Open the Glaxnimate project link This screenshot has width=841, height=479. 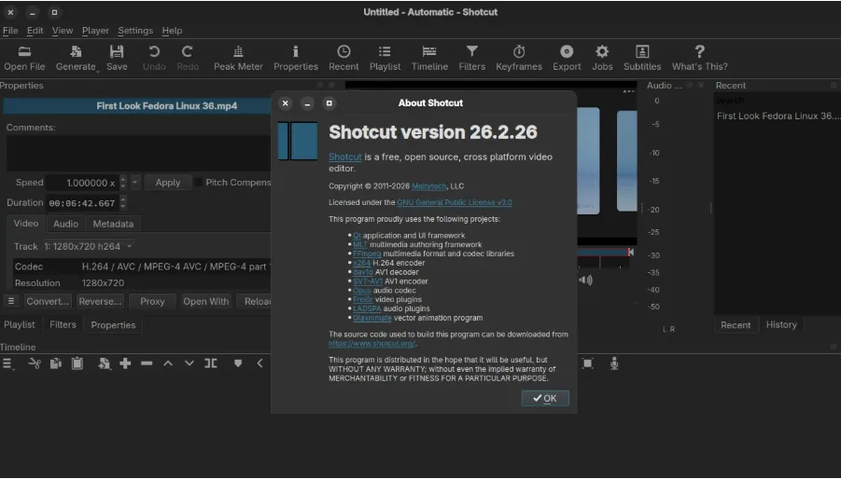click(372, 318)
